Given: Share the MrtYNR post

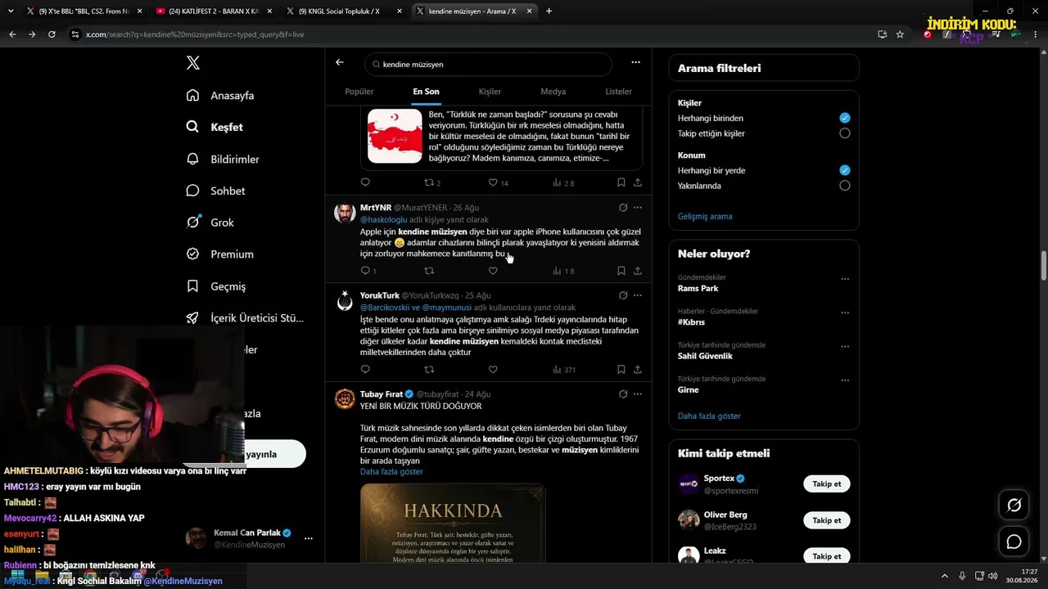Looking at the screenshot, I should point(638,271).
